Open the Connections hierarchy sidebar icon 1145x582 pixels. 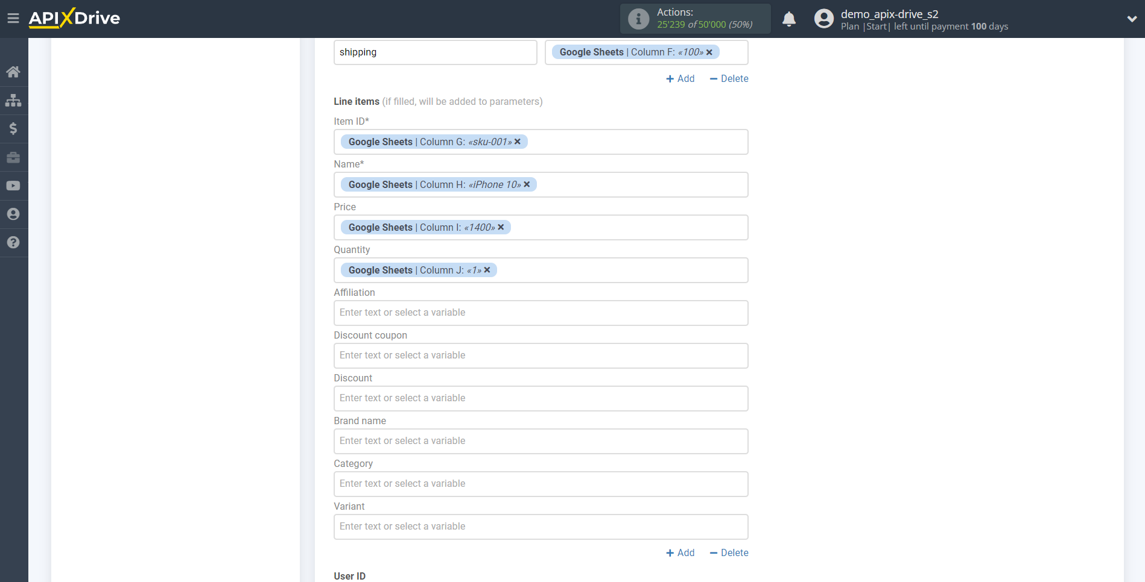tap(13, 100)
